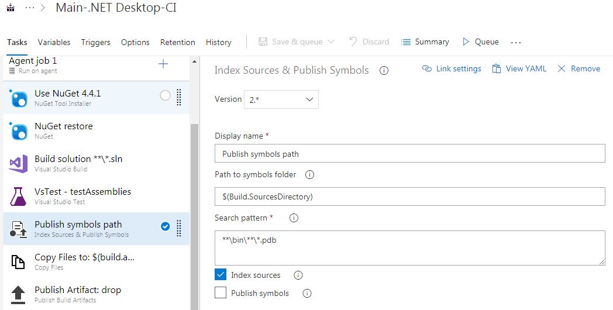Switch to the Tasks tab
This screenshot has height=310, width=613.
point(17,42)
